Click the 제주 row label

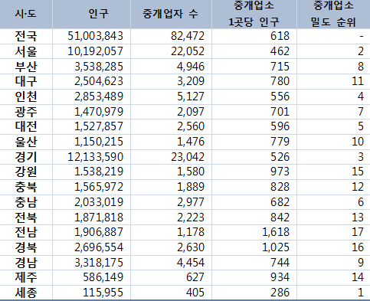[x=26, y=277]
